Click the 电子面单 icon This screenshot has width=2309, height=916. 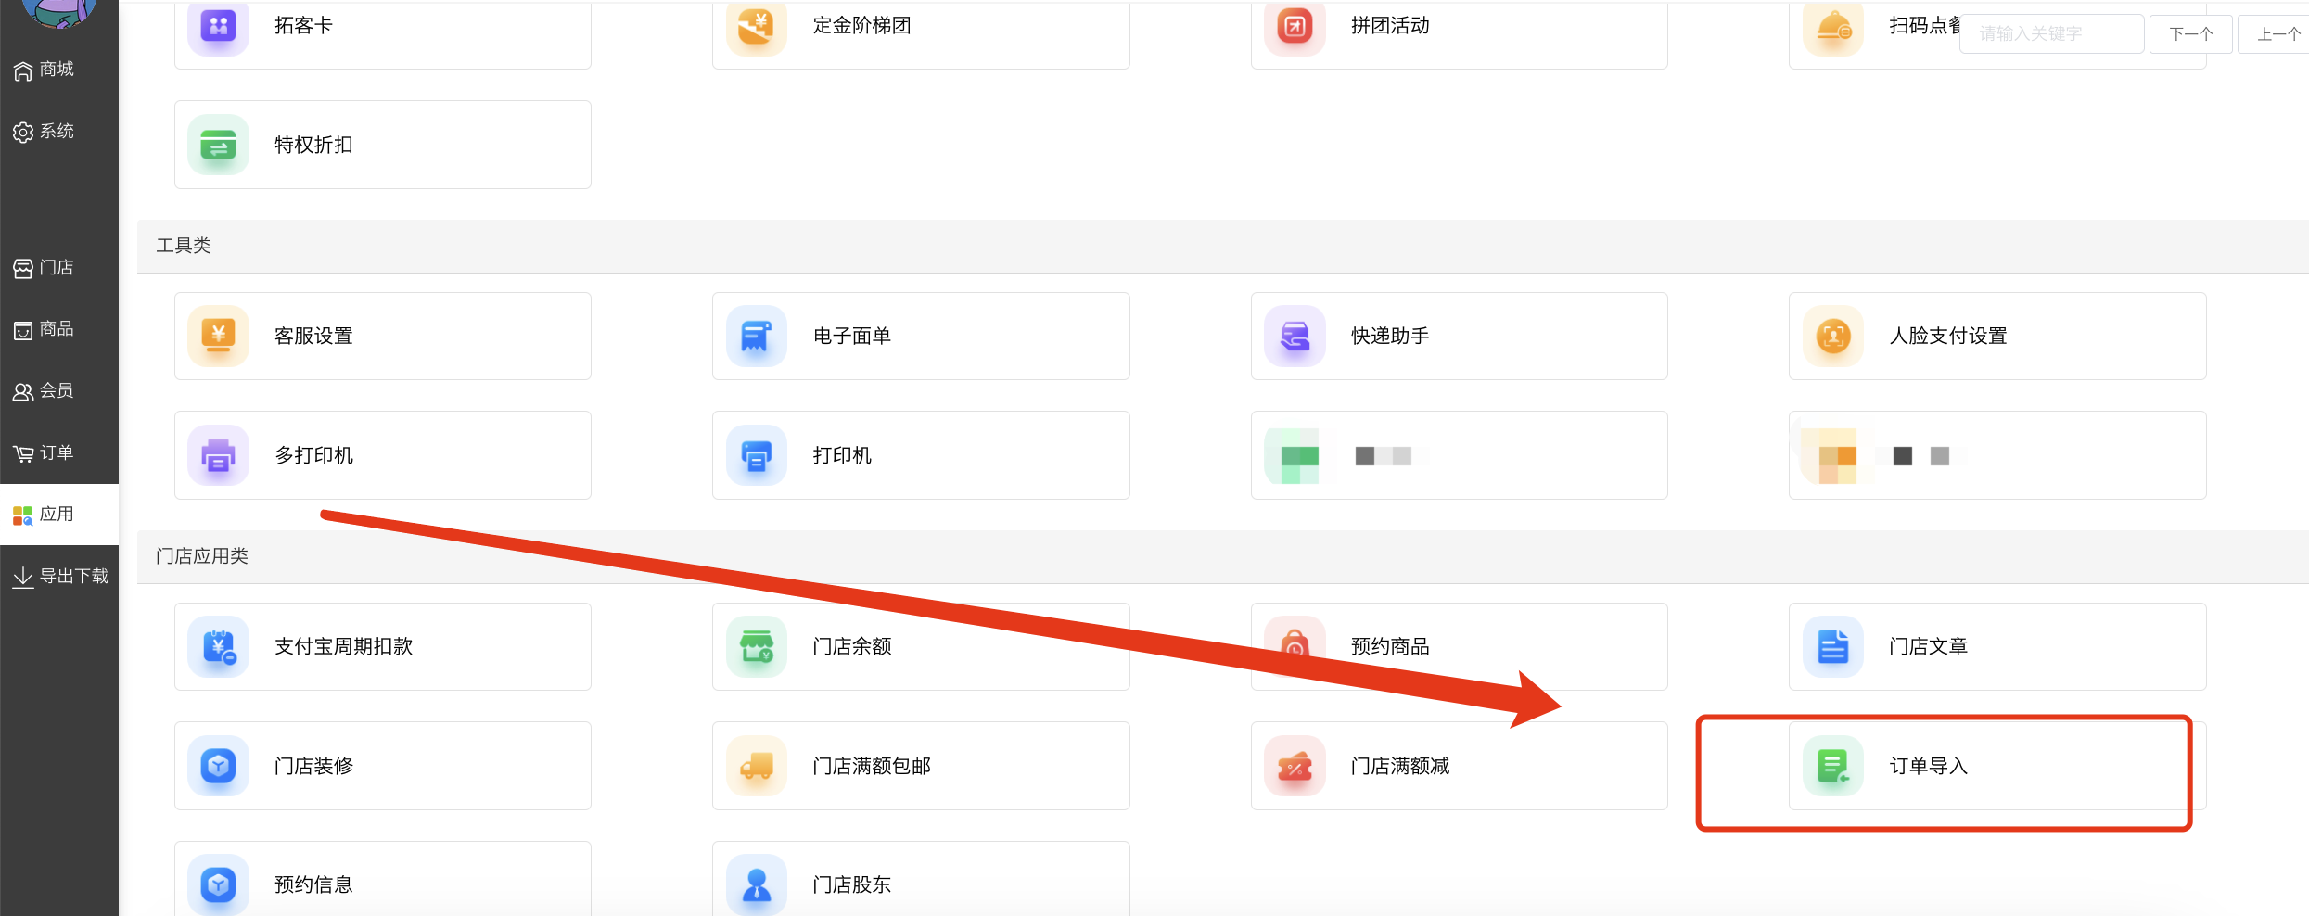click(x=756, y=336)
